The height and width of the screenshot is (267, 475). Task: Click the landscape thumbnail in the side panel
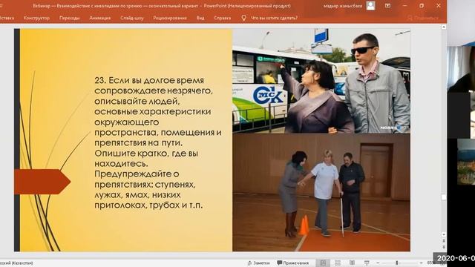tap(466, 162)
